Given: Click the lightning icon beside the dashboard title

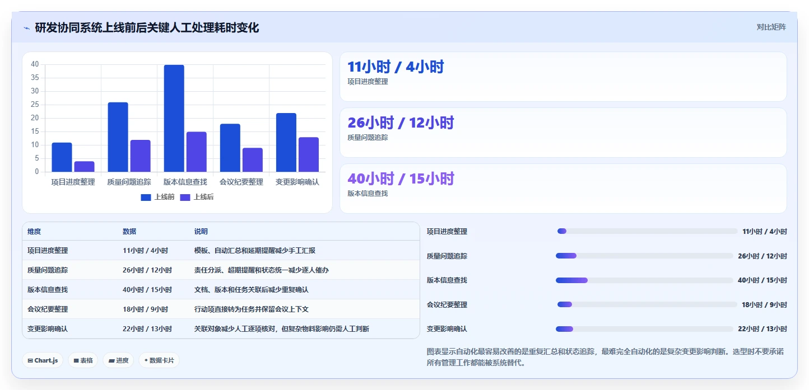Looking at the screenshot, I should (x=26, y=28).
